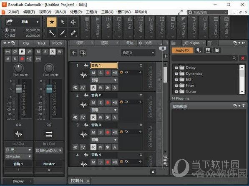Image resolution: width=249 pixels, height=186 pixels.
Task: Expand the EQ plugin folder
Action: tap(176, 80)
